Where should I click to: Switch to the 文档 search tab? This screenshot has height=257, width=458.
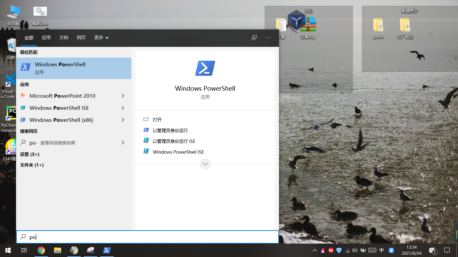tap(64, 37)
